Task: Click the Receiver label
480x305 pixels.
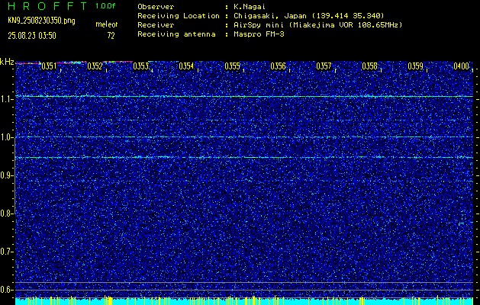Action: click(x=156, y=25)
